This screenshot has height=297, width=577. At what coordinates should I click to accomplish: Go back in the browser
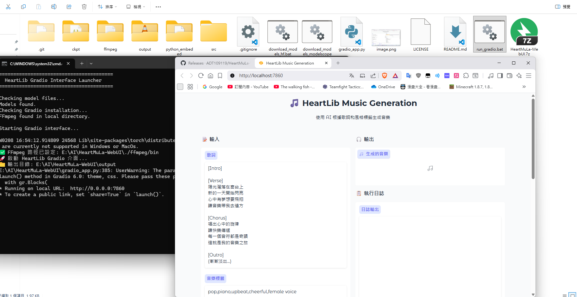click(182, 76)
